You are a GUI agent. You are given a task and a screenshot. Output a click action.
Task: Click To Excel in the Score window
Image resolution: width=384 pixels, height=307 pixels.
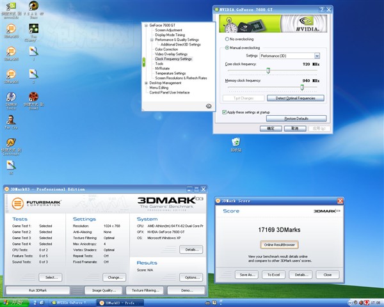pos(273,274)
